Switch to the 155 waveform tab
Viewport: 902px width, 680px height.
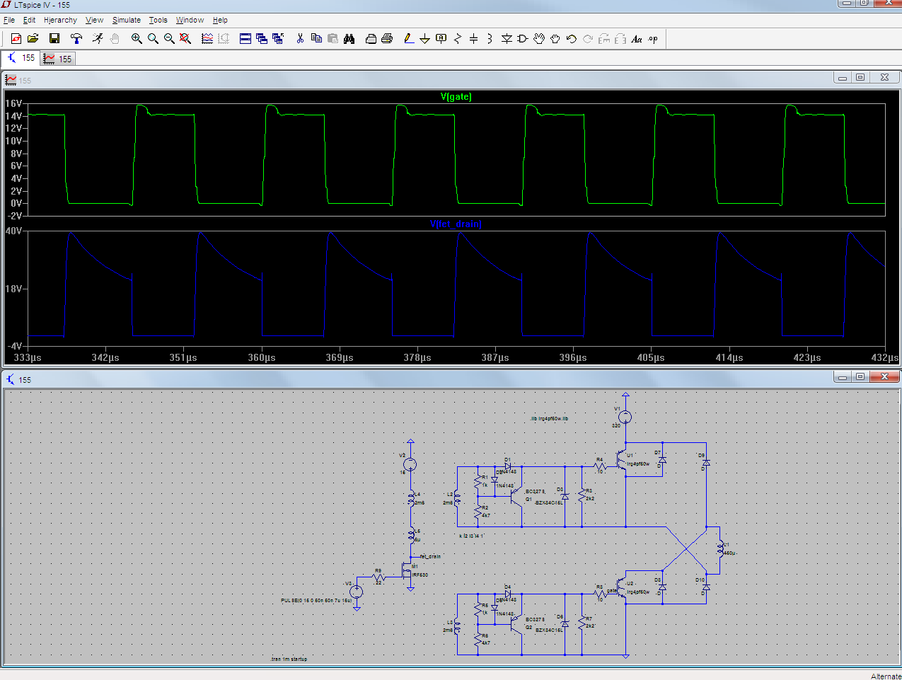(57, 59)
